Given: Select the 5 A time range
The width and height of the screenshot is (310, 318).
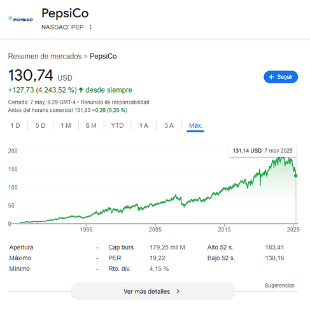Looking at the screenshot, I should [169, 125].
